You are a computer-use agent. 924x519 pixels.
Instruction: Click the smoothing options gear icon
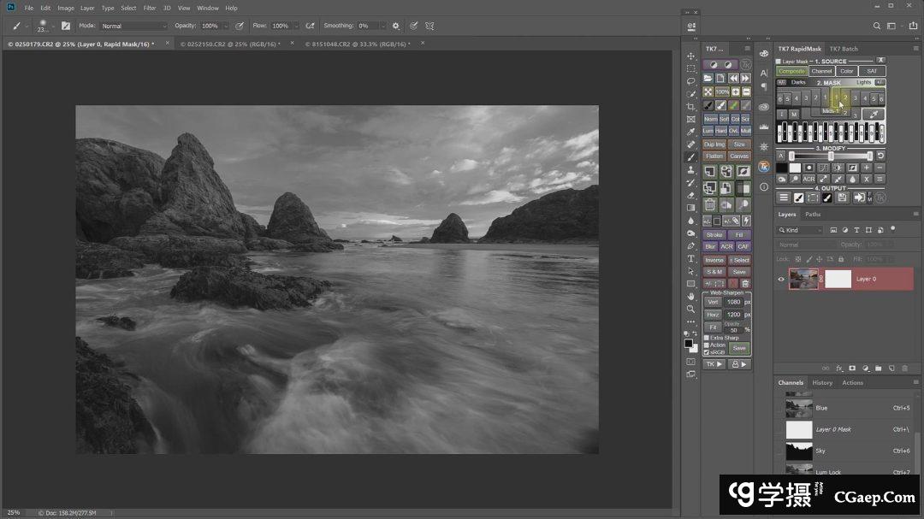tap(395, 26)
